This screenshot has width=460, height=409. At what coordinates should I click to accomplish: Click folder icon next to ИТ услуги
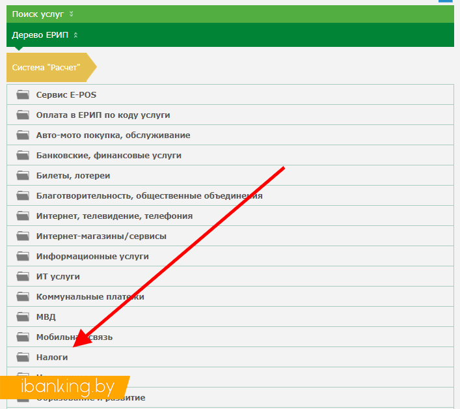click(23, 276)
